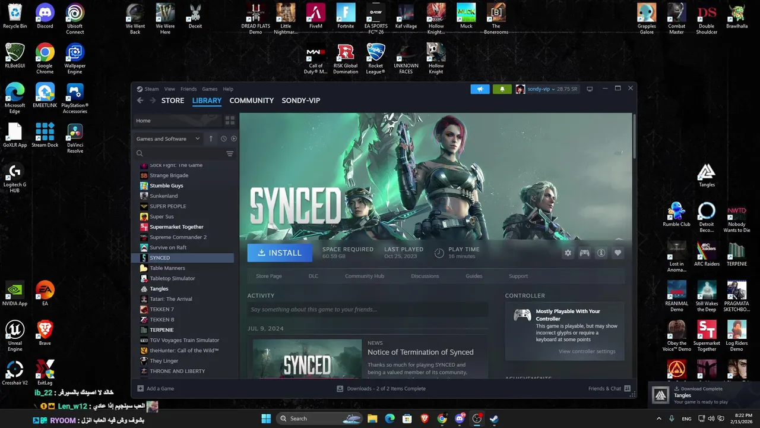Switch to Big Picture mode monitor icon
The image size is (760, 428).
tap(590, 89)
